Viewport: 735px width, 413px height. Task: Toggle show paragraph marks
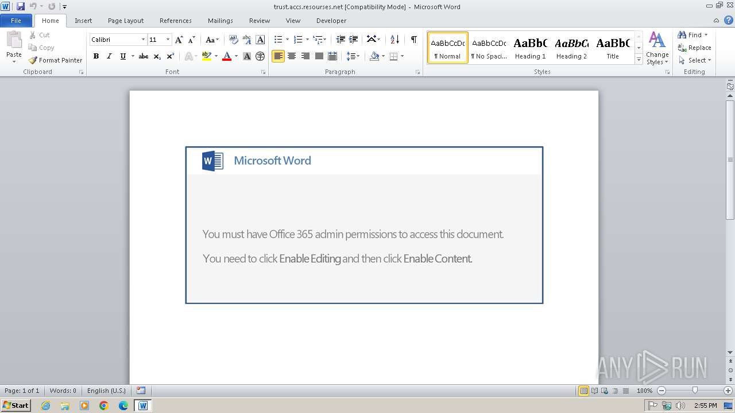click(413, 40)
